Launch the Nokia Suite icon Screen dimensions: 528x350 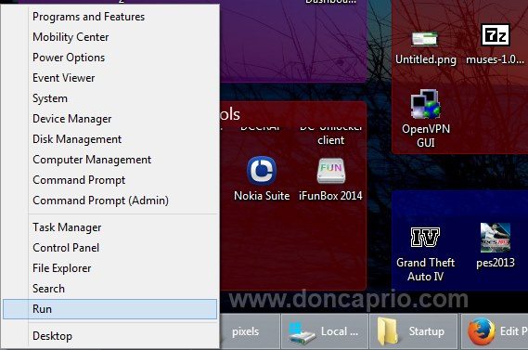262,178
